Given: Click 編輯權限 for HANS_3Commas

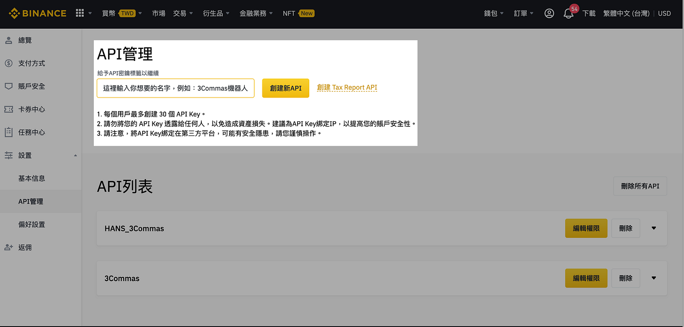Looking at the screenshot, I should (x=586, y=228).
